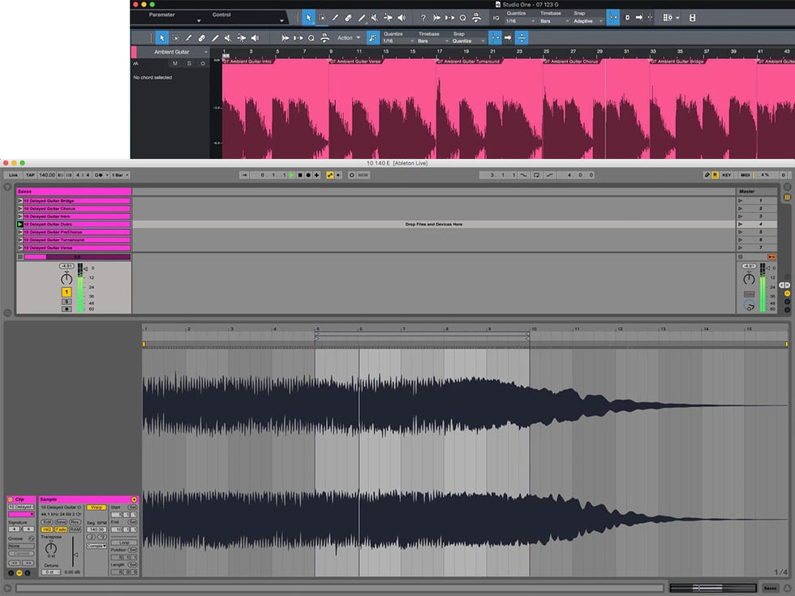Screen dimensions: 795x596
Task: Click the Ableton transport record button
Action: [x=308, y=175]
